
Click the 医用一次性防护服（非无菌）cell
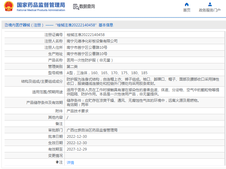90,60
